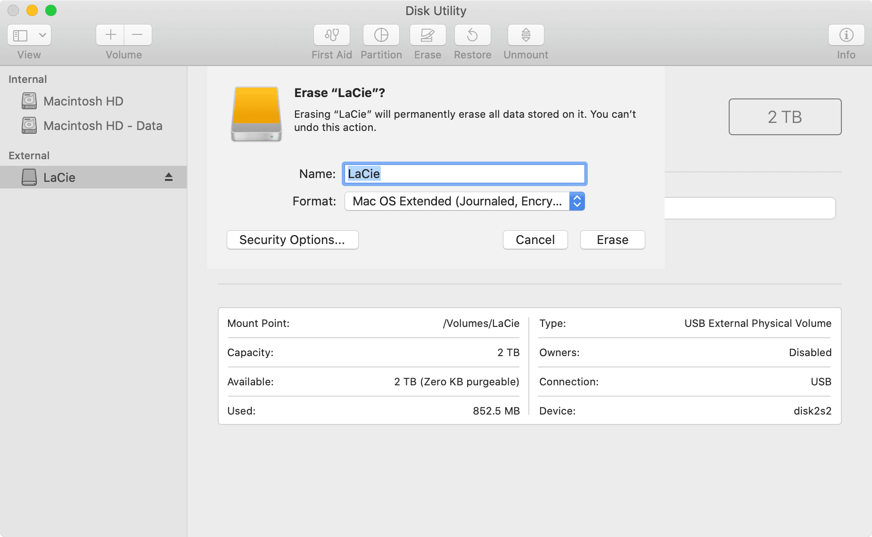Click the 852.5 MB used value
This screenshot has height=537, width=872.
[x=496, y=411]
